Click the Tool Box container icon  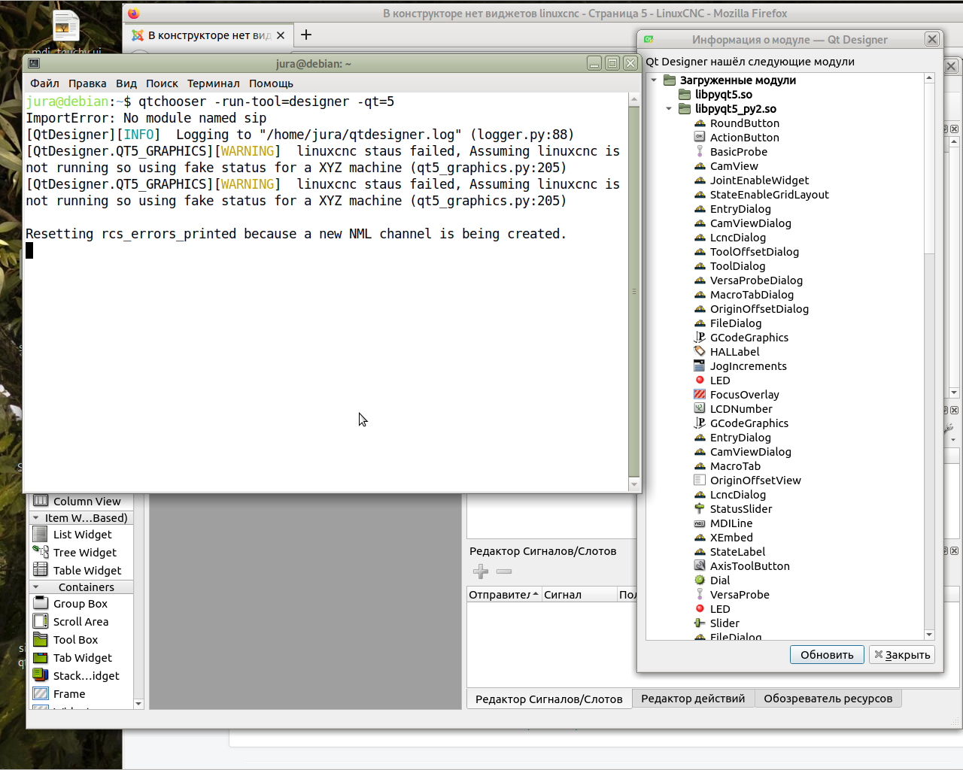(41, 640)
